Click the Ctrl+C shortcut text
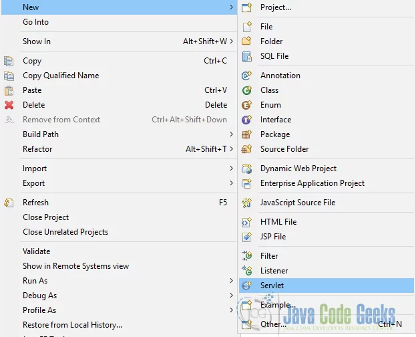Screen dimensions: 416x337 [x=215, y=61]
